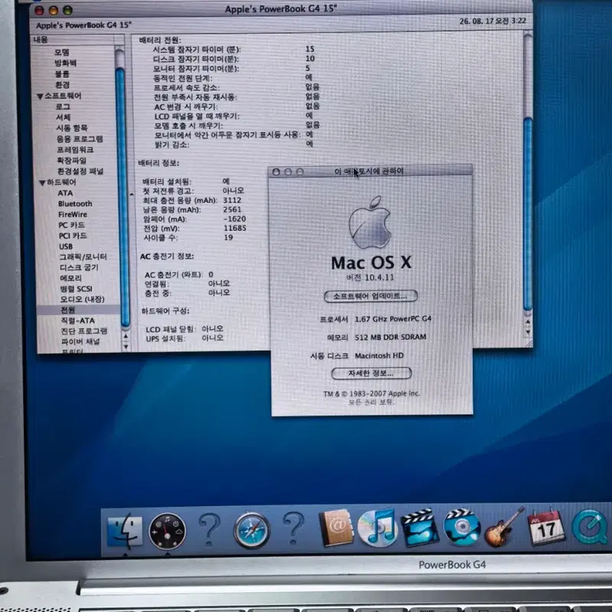This screenshot has height=612, width=612.
Task: Select FireWire in the sidebar
Action: point(73,215)
